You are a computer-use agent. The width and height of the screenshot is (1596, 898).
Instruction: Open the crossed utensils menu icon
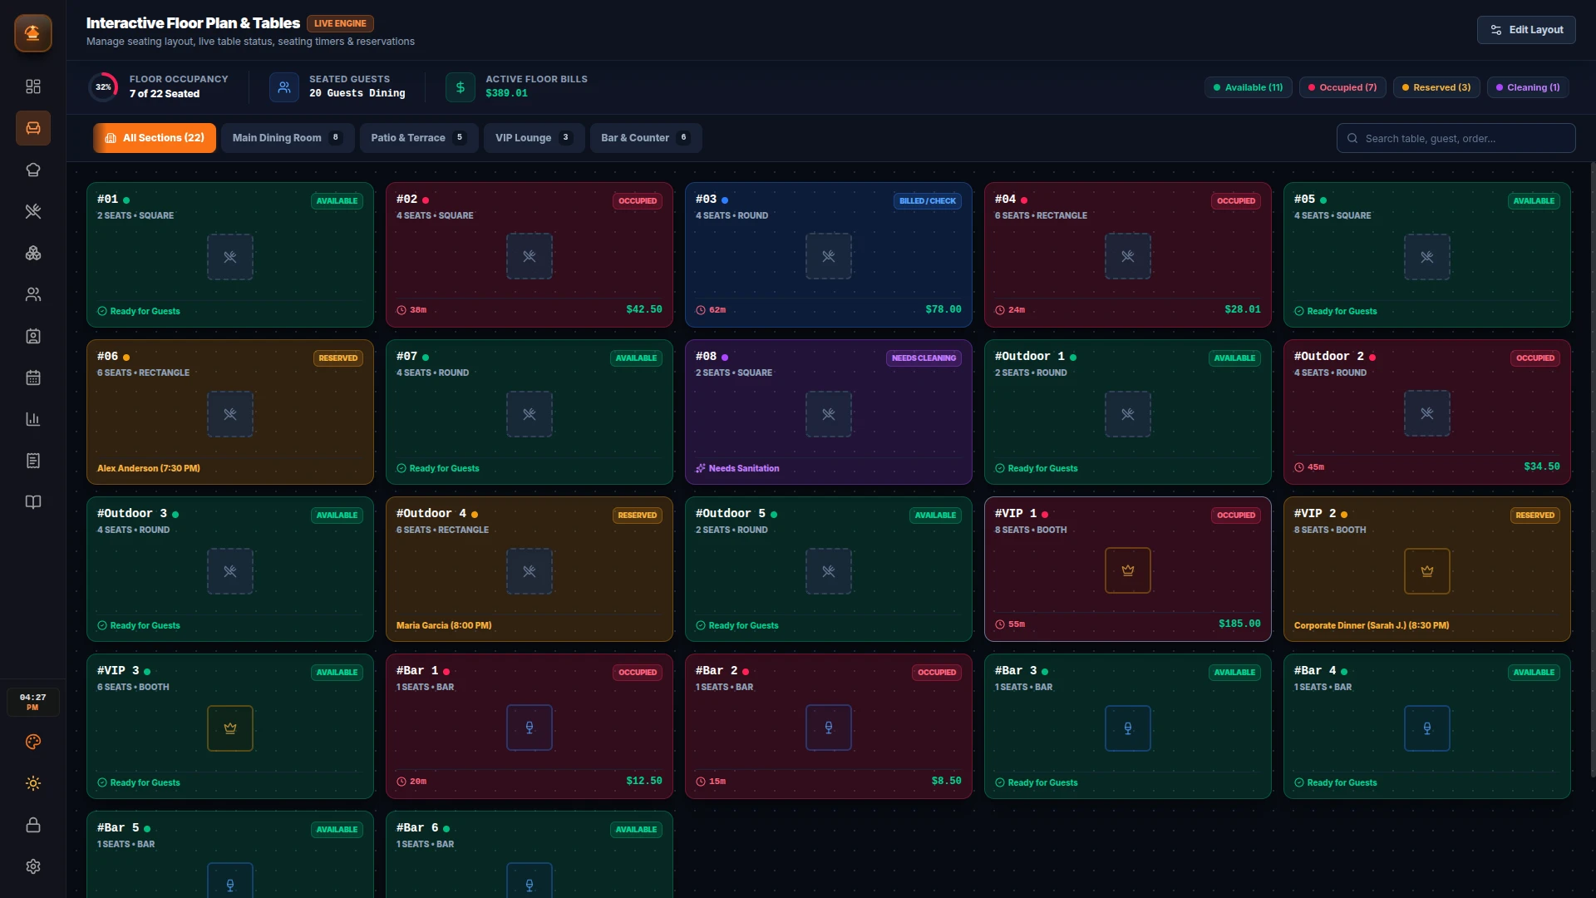click(x=33, y=211)
